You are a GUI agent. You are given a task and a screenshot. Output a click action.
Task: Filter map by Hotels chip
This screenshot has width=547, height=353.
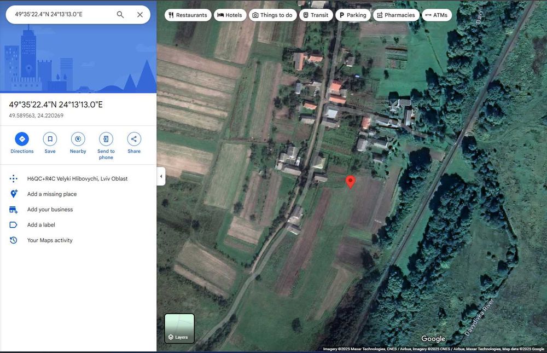pyautogui.click(x=230, y=15)
